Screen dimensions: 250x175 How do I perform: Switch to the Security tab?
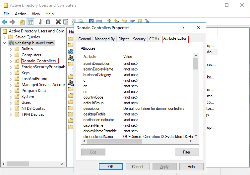139,39
